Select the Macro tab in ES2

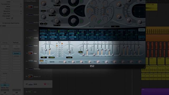click(x=41, y=61)
